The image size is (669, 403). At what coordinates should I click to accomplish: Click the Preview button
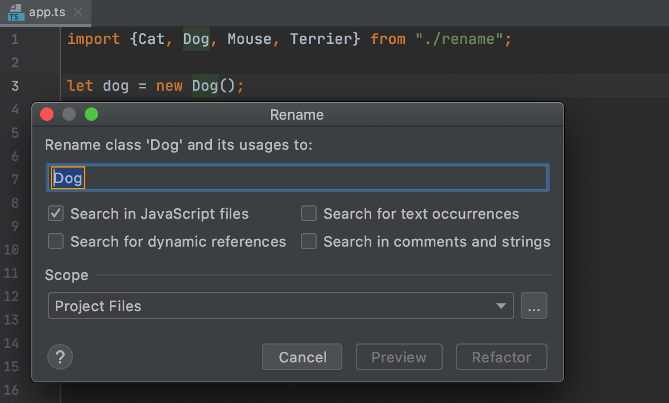pyautogui.click(x=399, y=357)
